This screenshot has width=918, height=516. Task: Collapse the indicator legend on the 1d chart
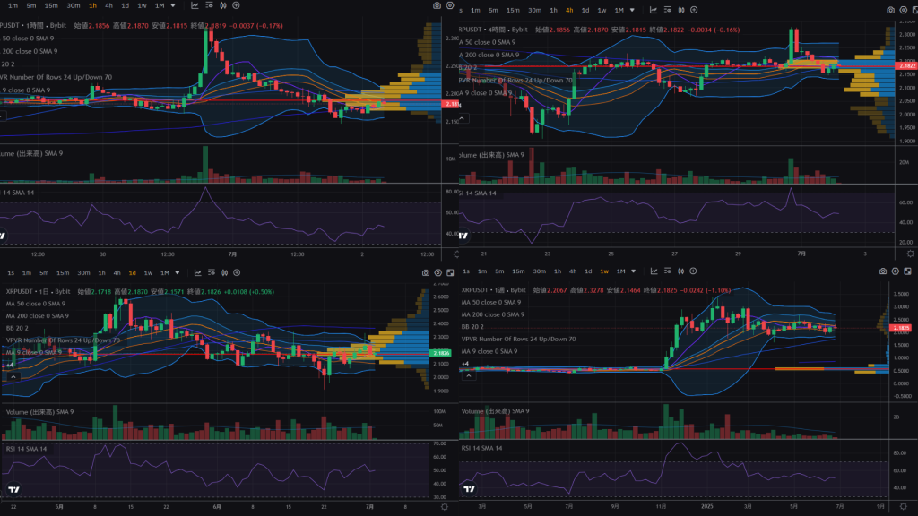point(13,377)
